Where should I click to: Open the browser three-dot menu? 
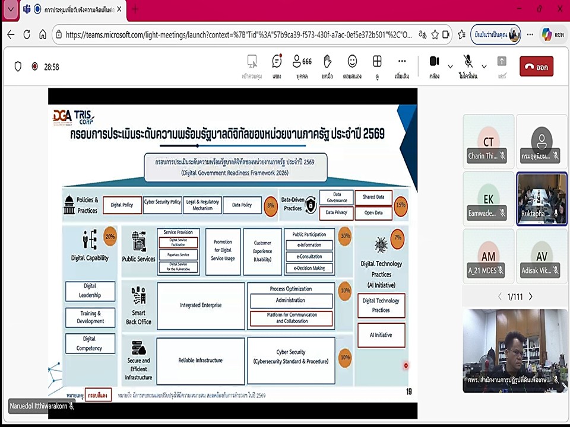530,35
